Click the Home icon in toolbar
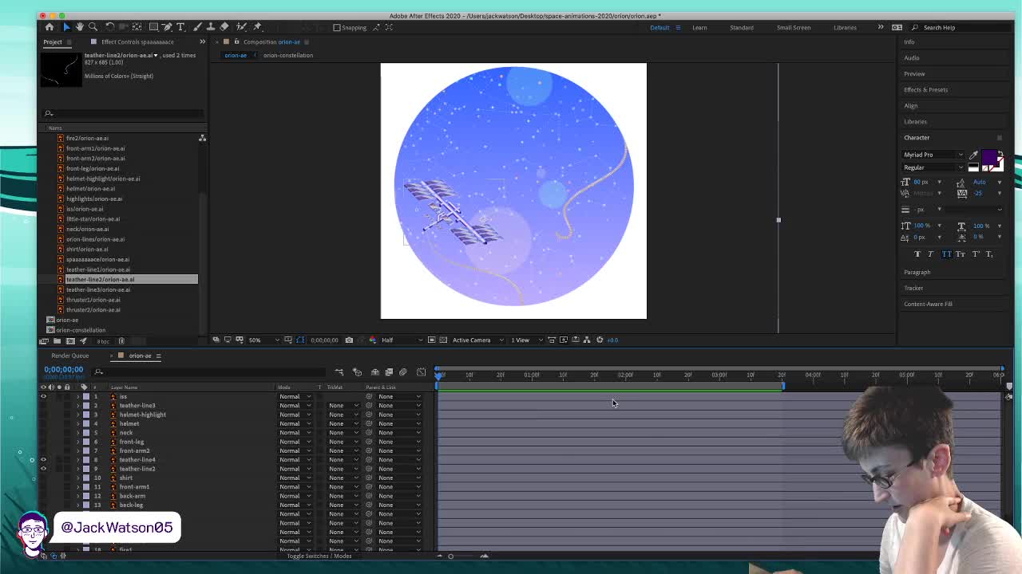1022x574 pixels. (x=50, y=27)
